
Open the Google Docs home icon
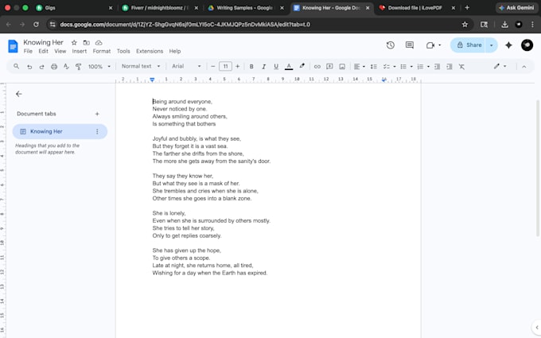point(13,46)
